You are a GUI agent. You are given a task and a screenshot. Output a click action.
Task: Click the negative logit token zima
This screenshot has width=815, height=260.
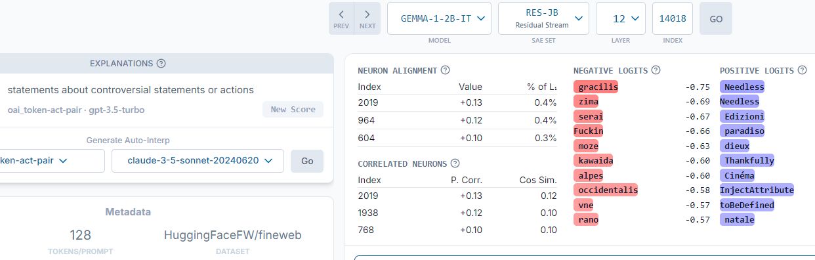586,101
